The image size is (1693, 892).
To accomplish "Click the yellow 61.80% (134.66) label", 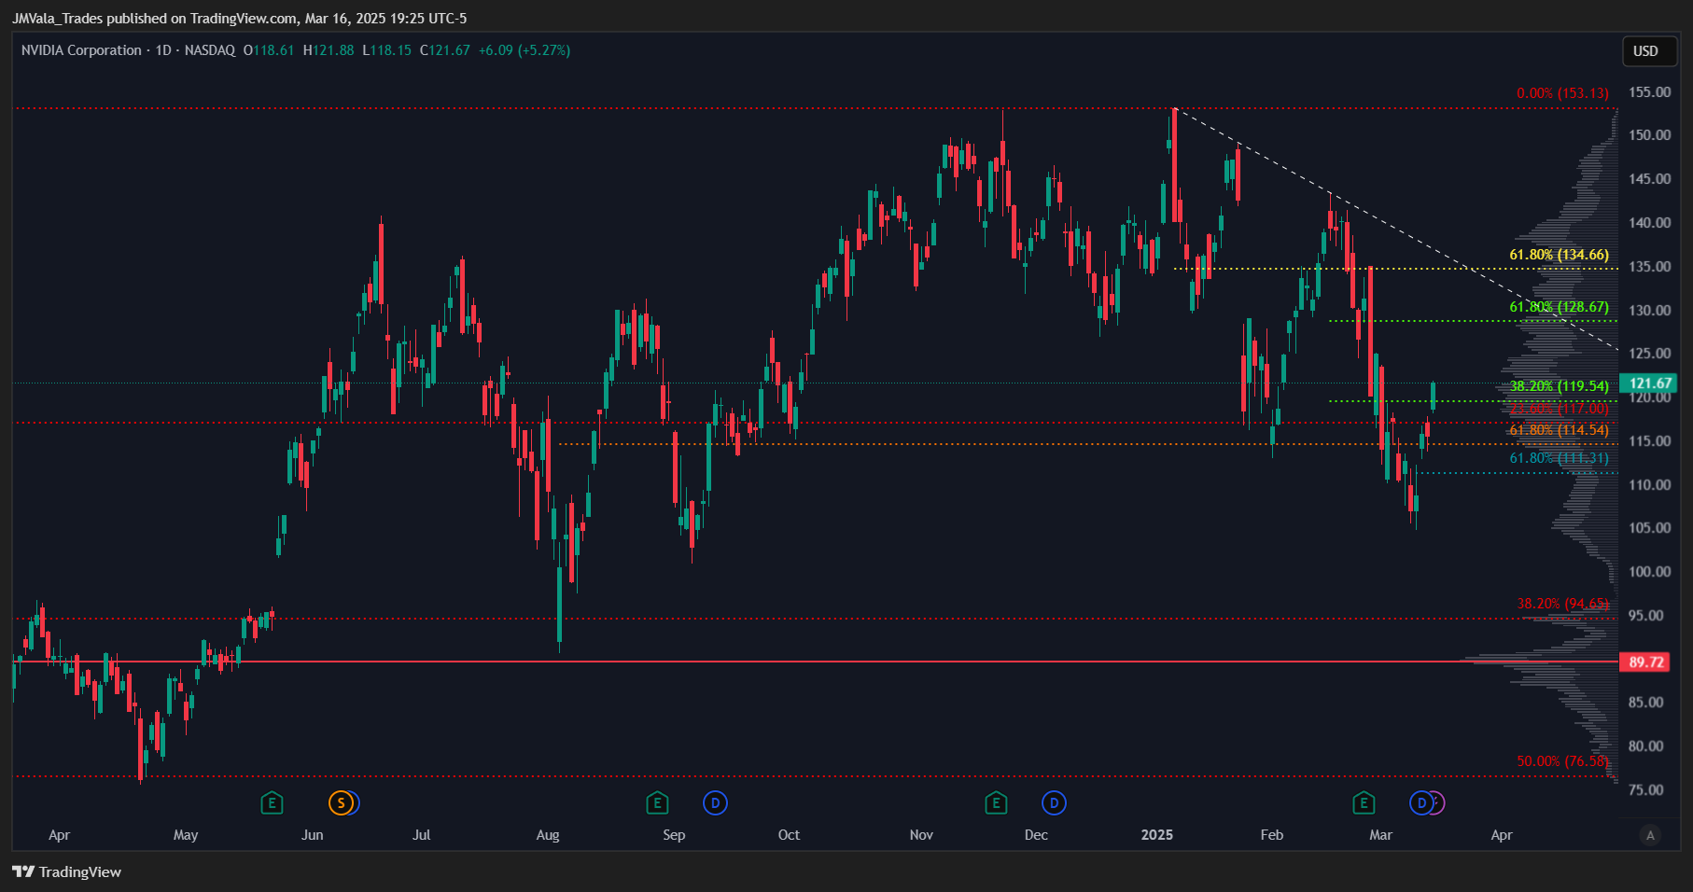I will tap(1559, 255).
